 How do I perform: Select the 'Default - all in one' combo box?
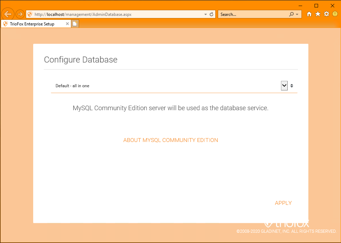pos(174,86)
